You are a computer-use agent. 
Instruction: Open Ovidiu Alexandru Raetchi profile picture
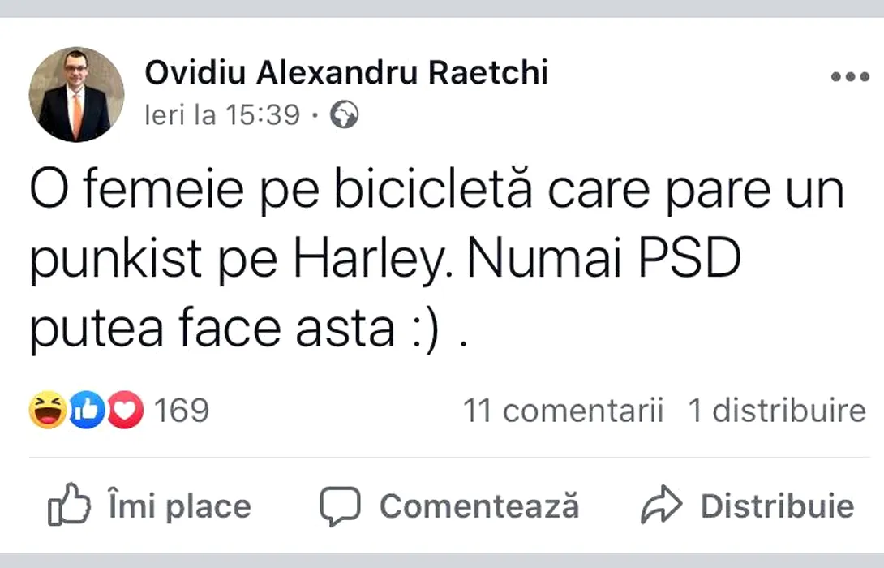coord(76,94)
